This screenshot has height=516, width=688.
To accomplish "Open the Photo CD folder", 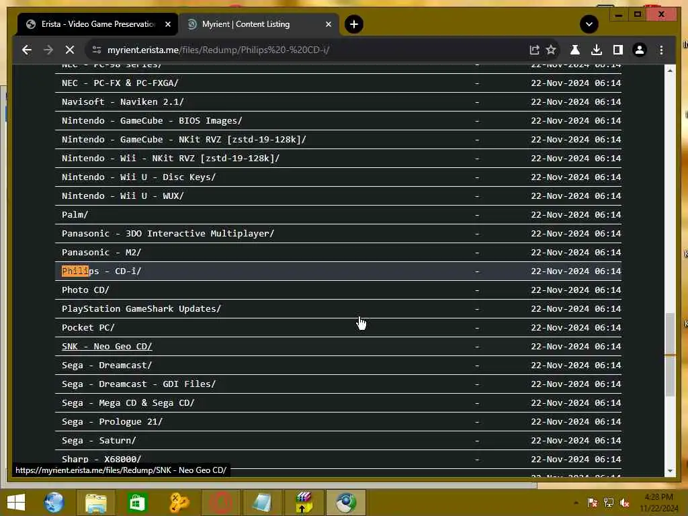I will (85, 290).
